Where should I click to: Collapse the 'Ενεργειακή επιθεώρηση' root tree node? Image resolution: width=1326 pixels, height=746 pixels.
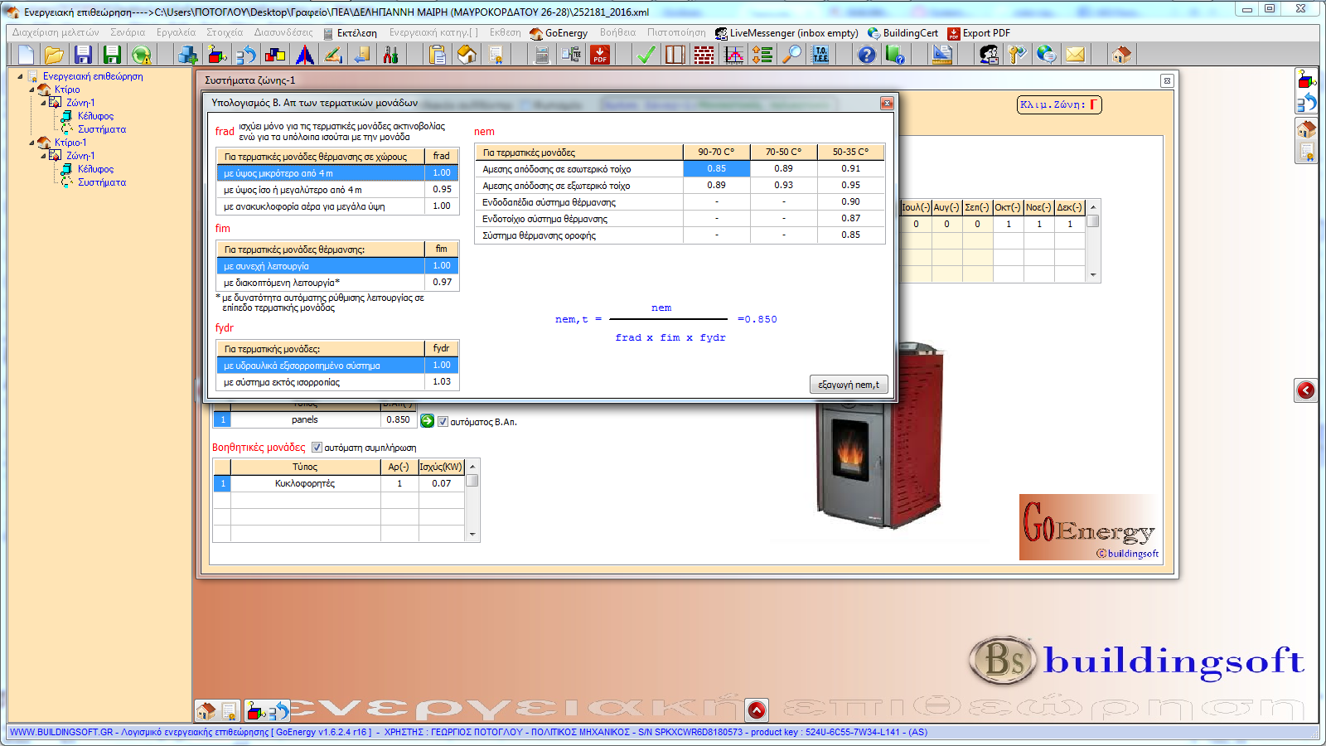(x=21, y=76)
